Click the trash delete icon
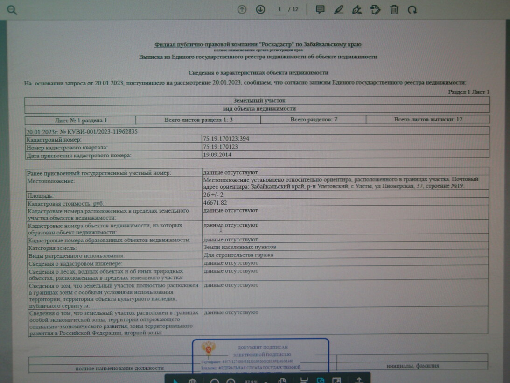Image resolution: width=510 pixels, height=383 pixels. [x=394, y=10]
